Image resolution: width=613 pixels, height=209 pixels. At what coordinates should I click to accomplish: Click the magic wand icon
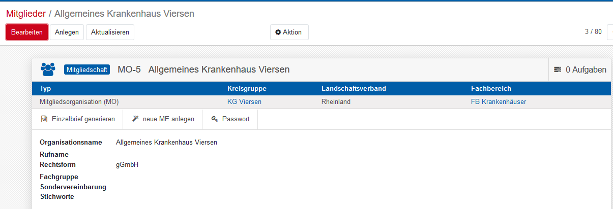click(x=135, y=119)
